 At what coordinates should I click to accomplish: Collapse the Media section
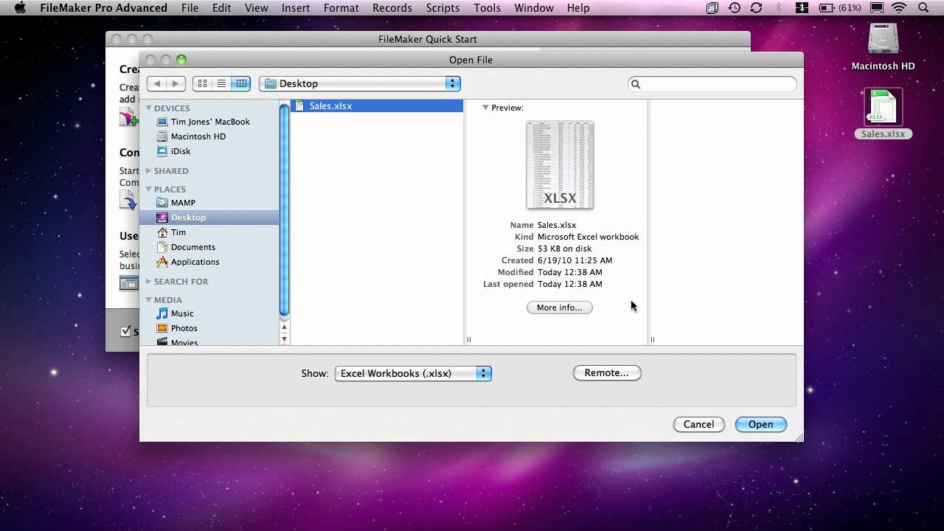tap(148, 300)
